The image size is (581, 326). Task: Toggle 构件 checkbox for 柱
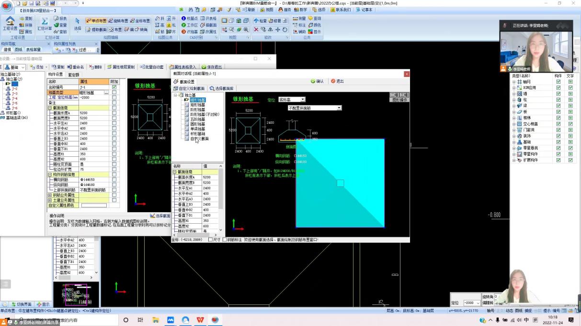click(558, 100)
